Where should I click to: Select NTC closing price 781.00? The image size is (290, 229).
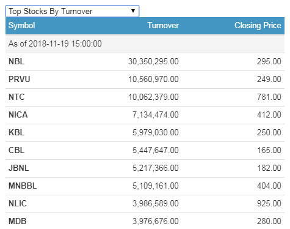pos(269,97)
